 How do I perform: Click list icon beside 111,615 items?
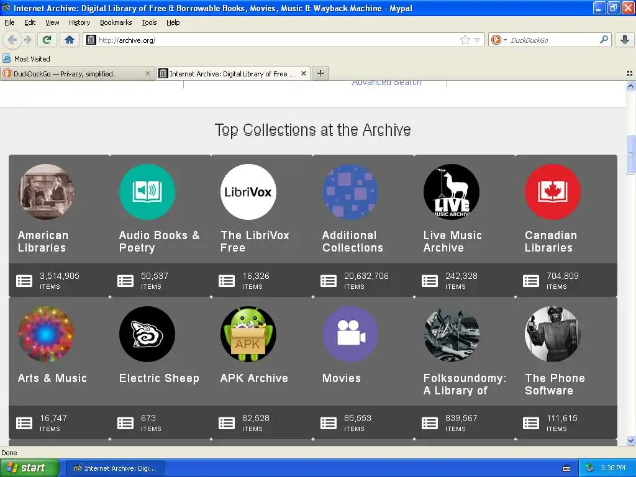(531, 423)
